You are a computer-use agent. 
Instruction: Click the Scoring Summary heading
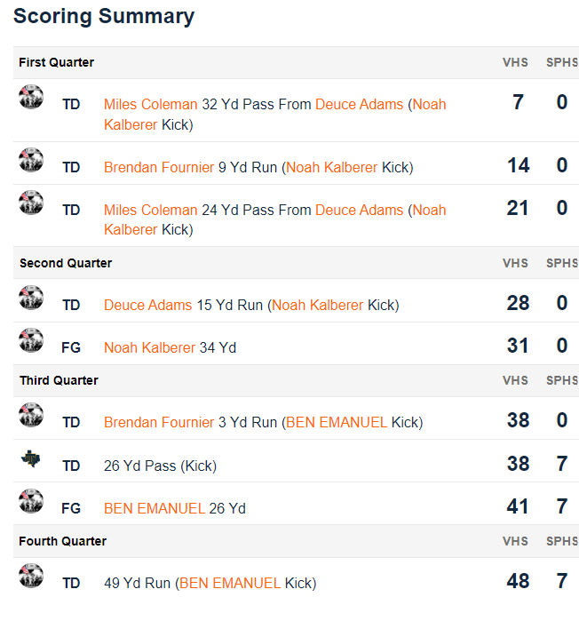coord(104,16)
